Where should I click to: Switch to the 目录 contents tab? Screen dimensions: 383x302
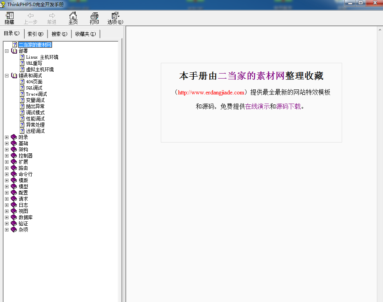tap(12, 33)
